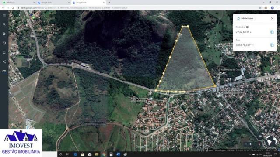Screen dimensions: 280x157
Task: Switch to the WhatsApp browser tab
Action: 18,3
